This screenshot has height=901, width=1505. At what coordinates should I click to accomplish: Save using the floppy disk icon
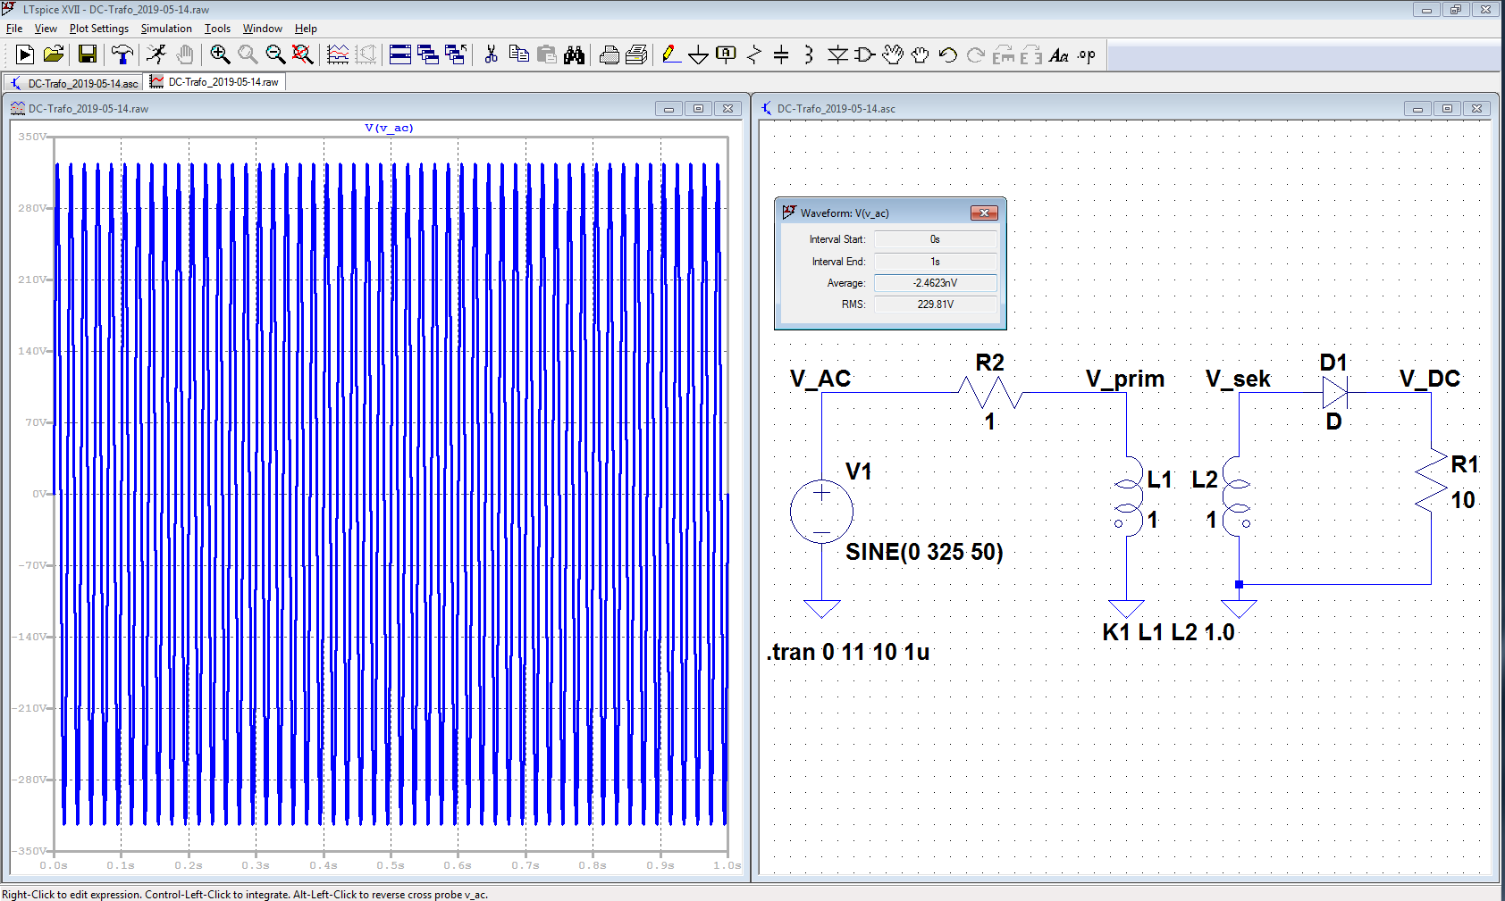coord(88,55)
